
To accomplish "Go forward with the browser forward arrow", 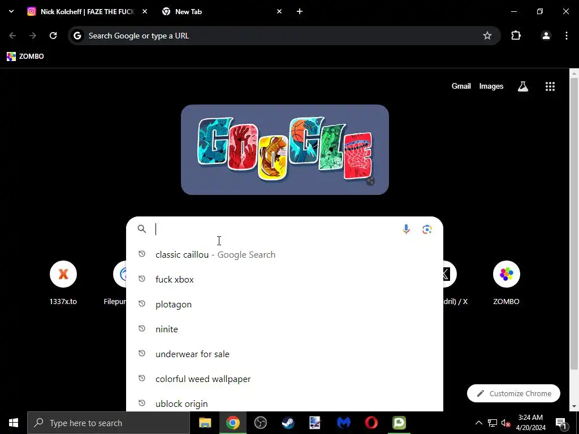I will tap(33, 36).
